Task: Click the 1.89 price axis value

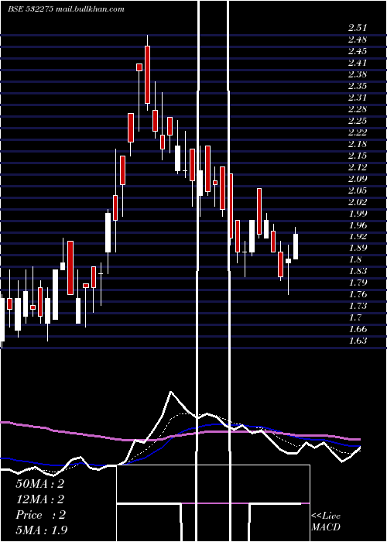Action: click(x=358, y=248)
